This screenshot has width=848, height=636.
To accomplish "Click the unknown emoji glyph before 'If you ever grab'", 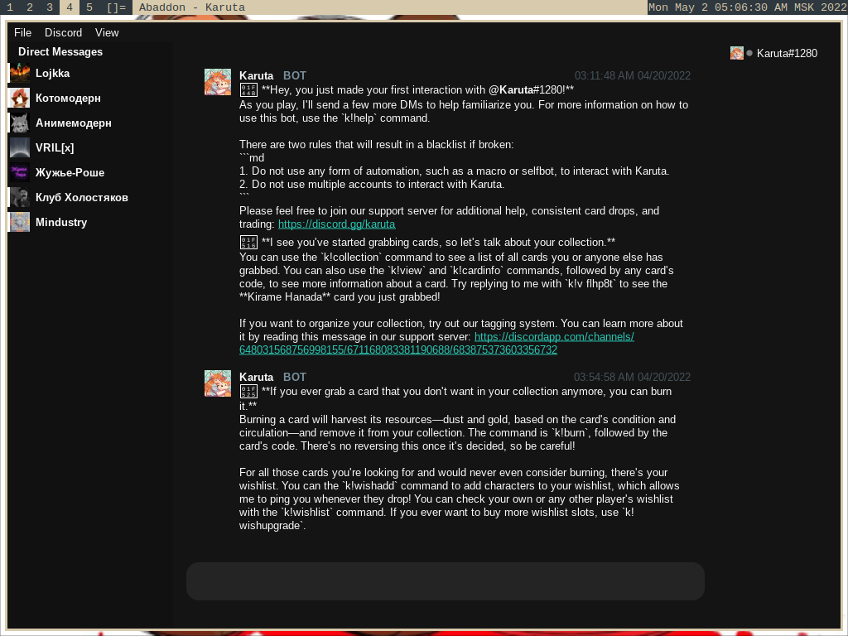I will (248, 392).
